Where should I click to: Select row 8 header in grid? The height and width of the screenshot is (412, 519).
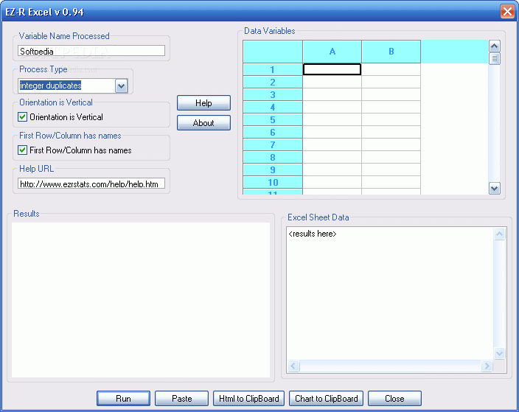pyautogui.click(x=273, y=157)
